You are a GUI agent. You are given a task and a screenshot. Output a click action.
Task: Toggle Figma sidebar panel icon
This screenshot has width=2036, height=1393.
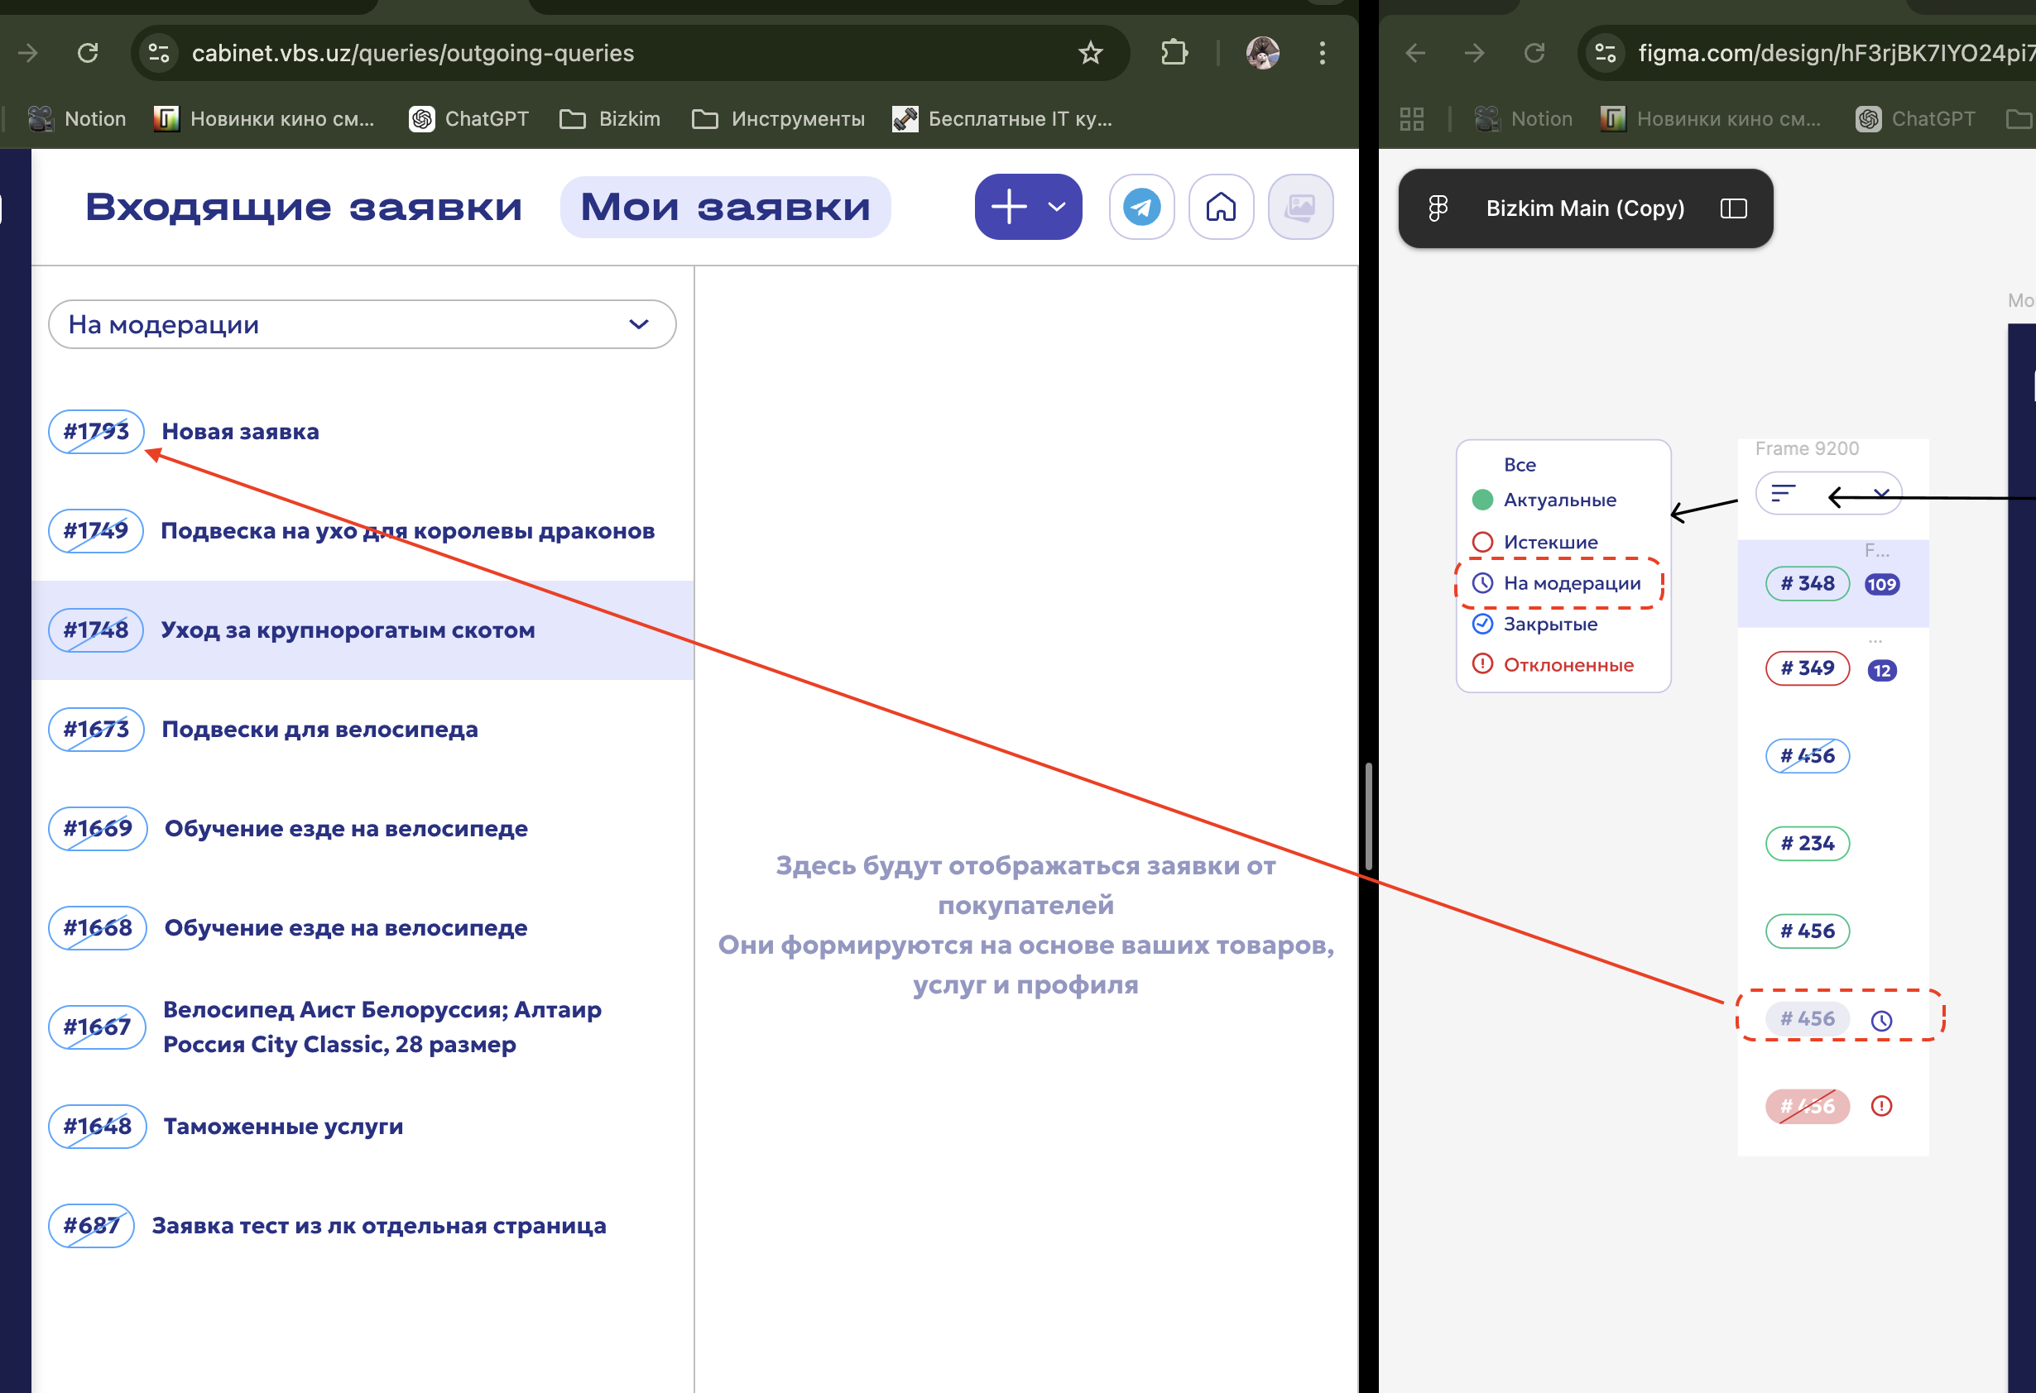click(1733, 208)
